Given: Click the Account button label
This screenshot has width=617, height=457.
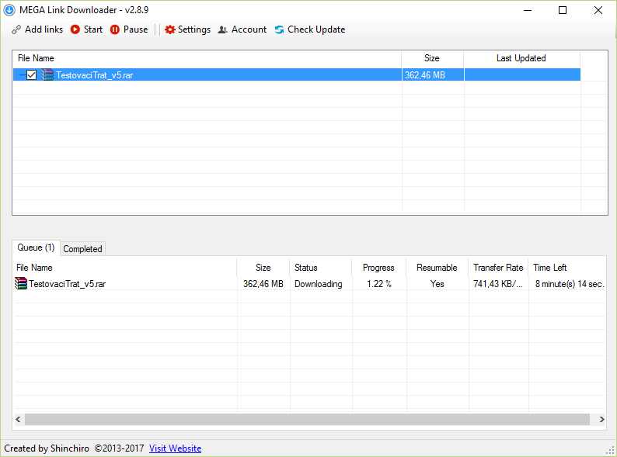Looking at the screenshot, I should [249, 29].
